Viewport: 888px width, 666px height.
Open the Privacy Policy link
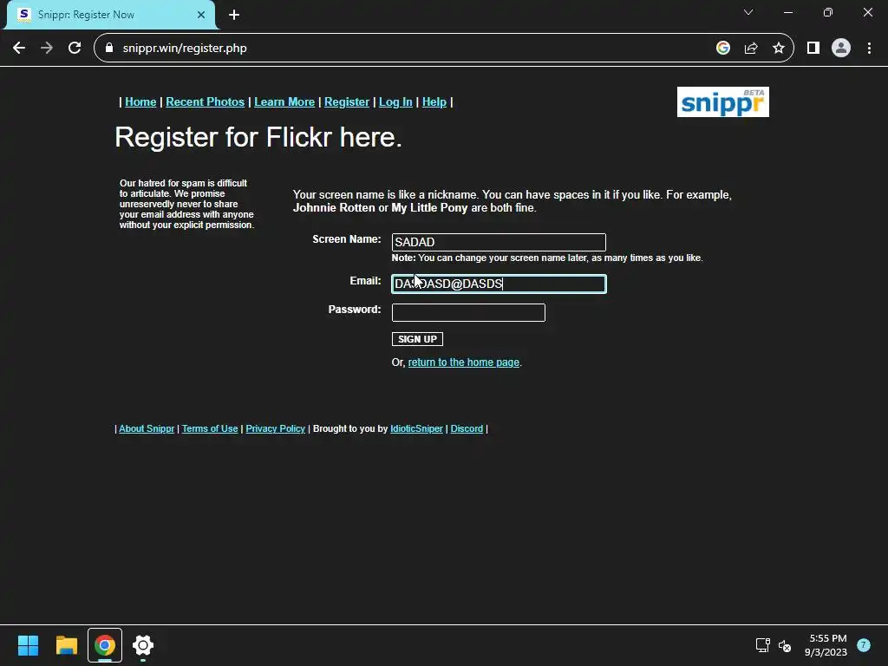coord(275,428)
